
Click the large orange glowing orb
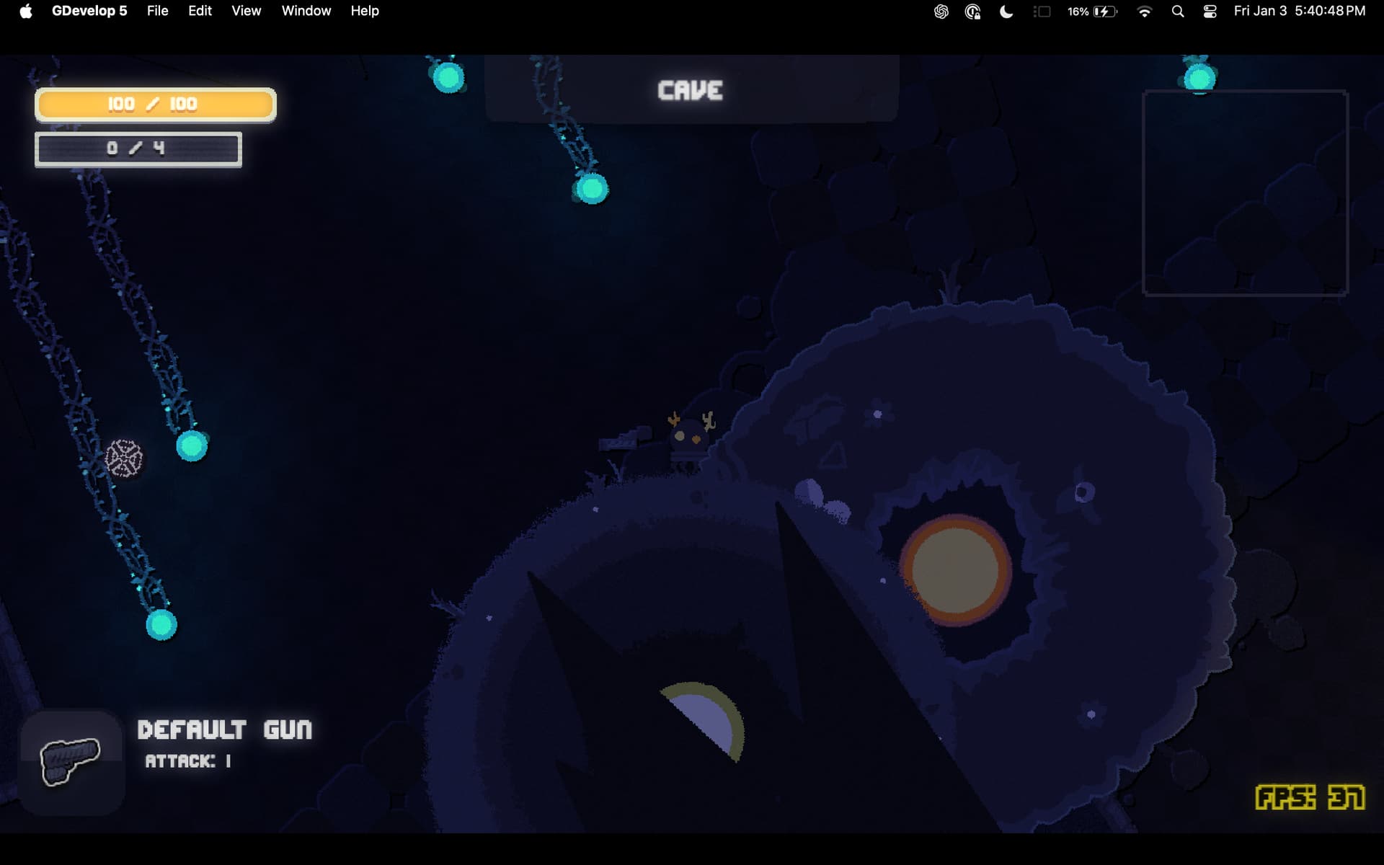pos(955,569)
